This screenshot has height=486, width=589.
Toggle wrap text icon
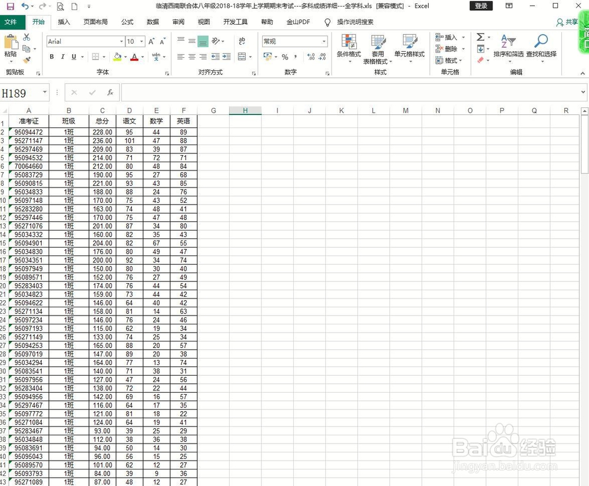coord(242,41)
